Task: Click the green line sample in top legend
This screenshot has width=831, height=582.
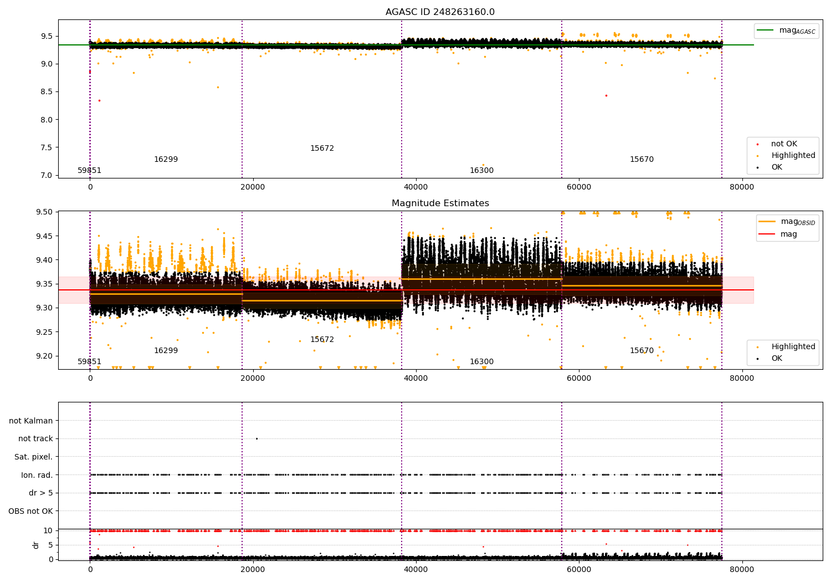Action: (x=766, y=30)
